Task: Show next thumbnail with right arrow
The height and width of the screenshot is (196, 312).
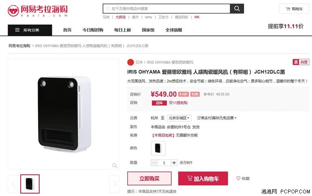Action: click(x=114, y=184)
